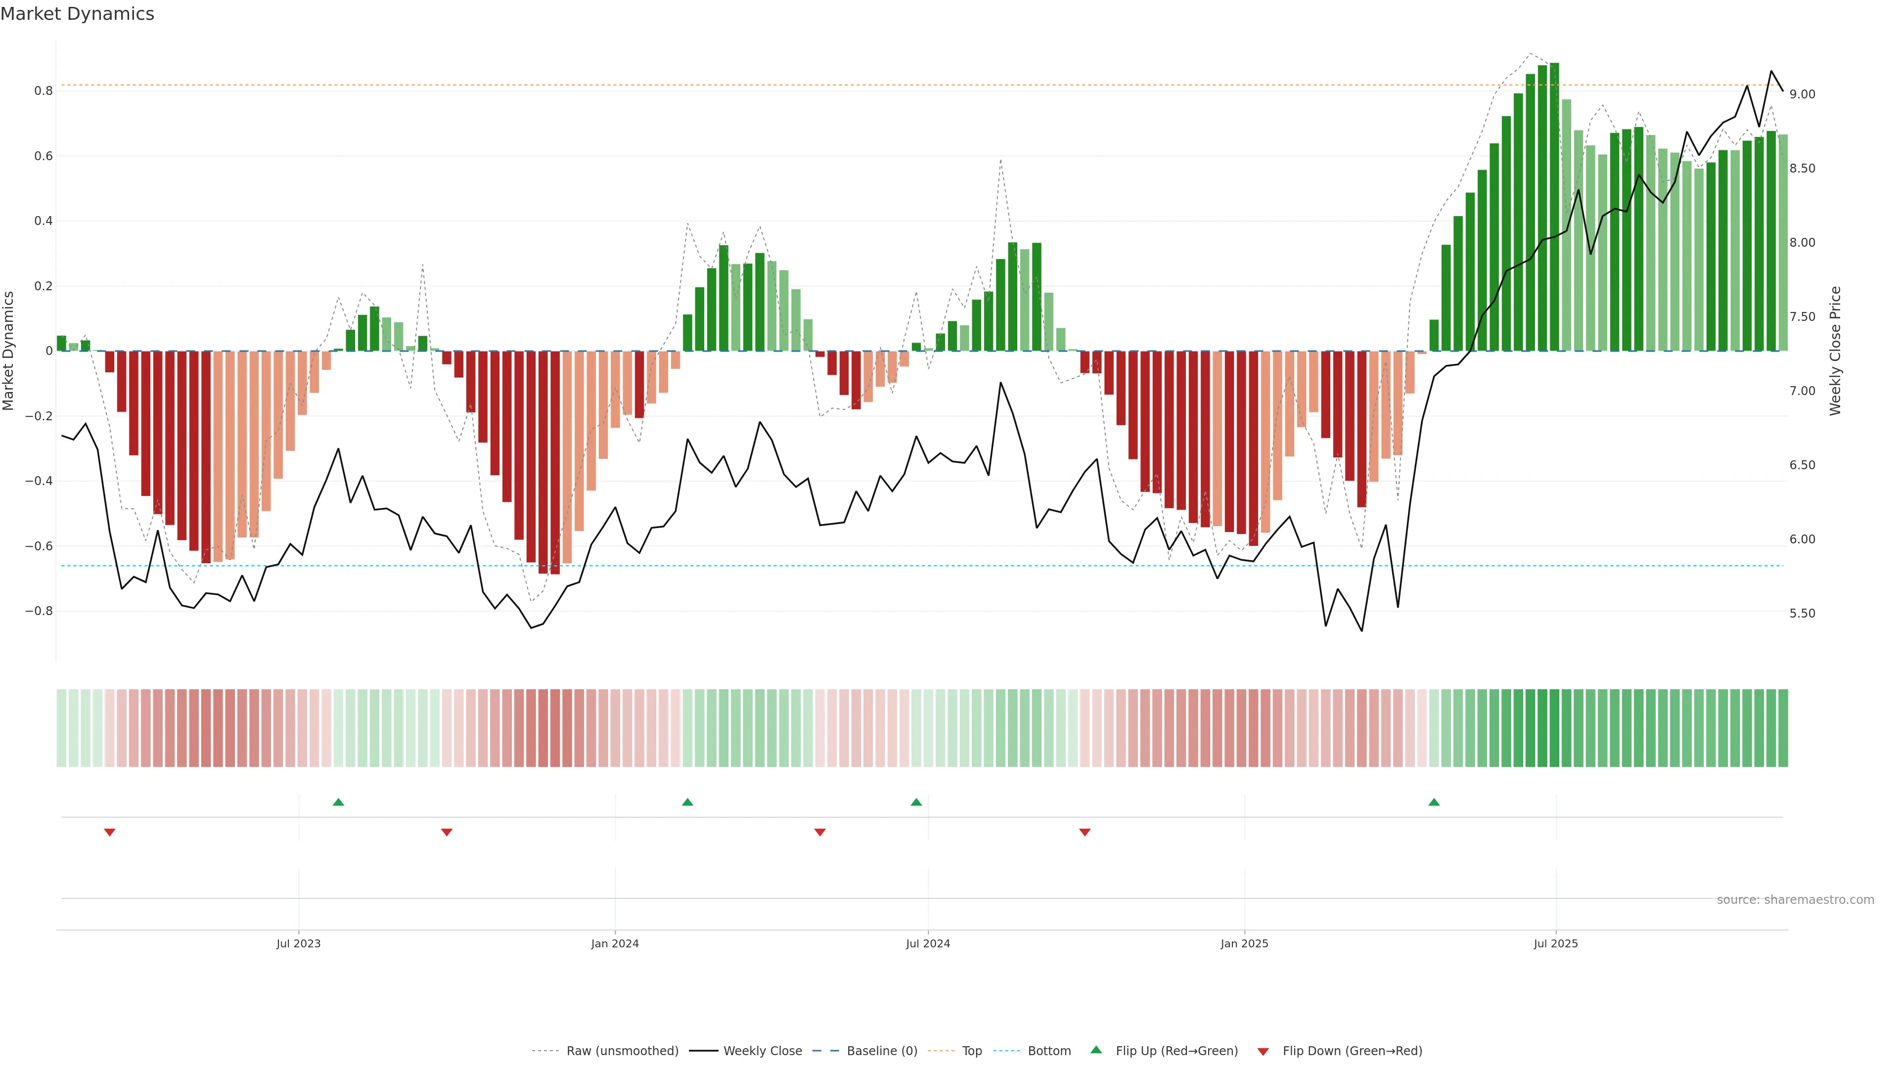Click the Jan 2025 x-axis label
The image size is (1899, 1068).
[1244, 944]
